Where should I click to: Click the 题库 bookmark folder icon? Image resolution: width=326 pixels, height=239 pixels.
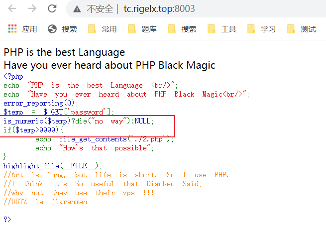click(132, 29)
